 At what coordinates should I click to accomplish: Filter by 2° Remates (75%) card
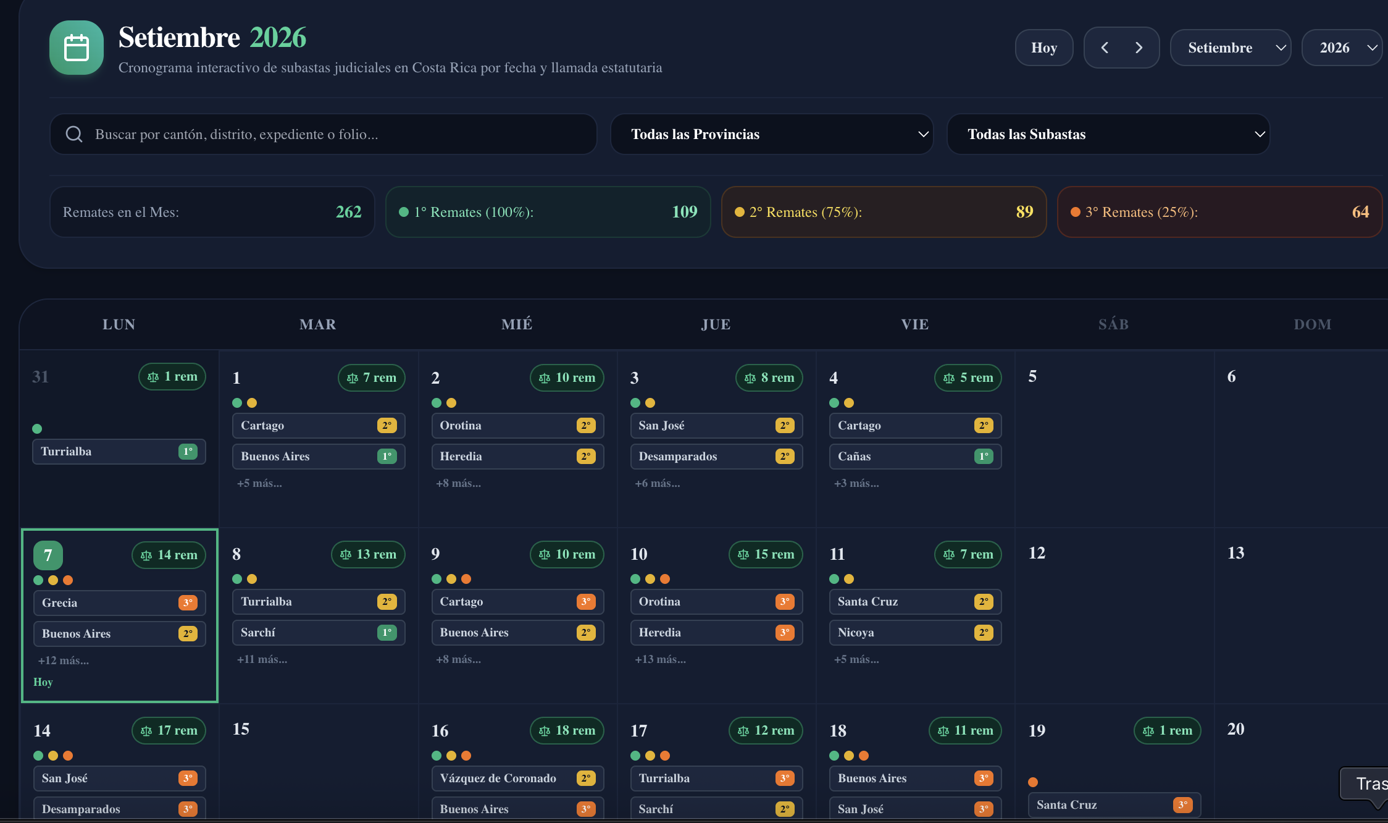(884, 212)
